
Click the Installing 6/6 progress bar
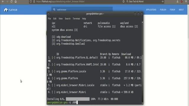[78, 99]
